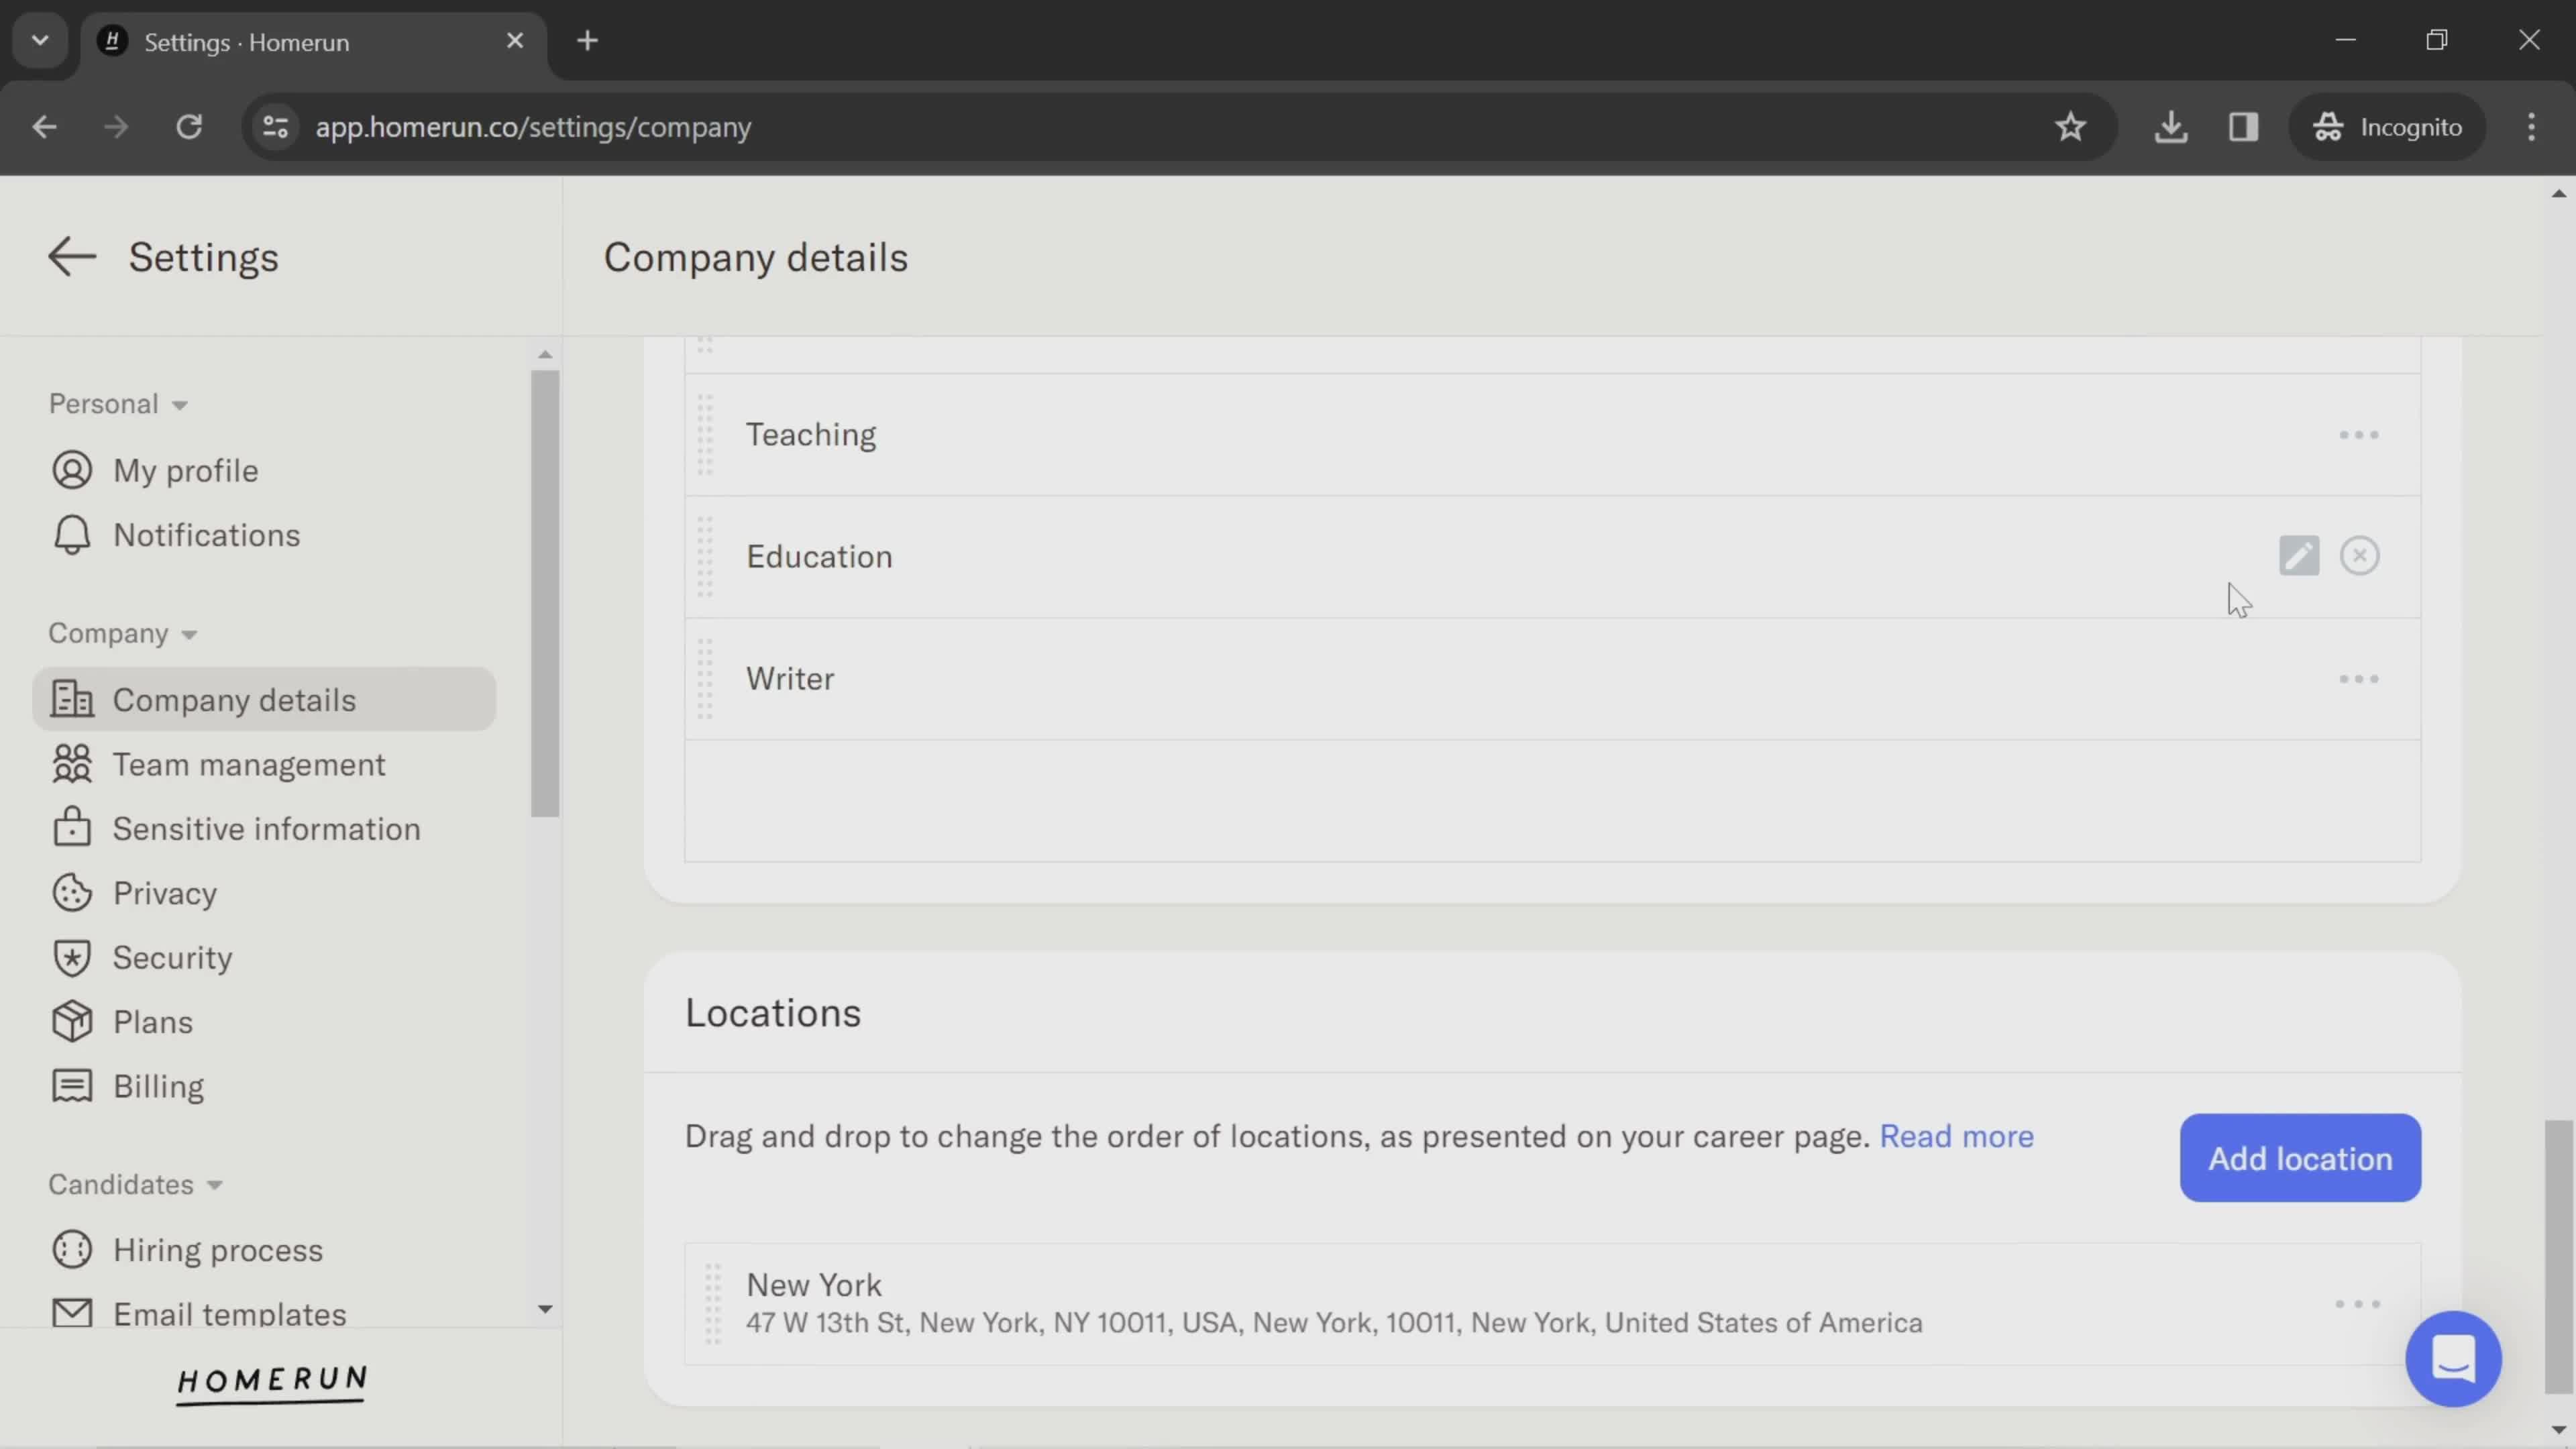The height and width of the screenshot is (1449, 2576).
Task: Grab the New York location drag handle
Action: pos(713,1304)
